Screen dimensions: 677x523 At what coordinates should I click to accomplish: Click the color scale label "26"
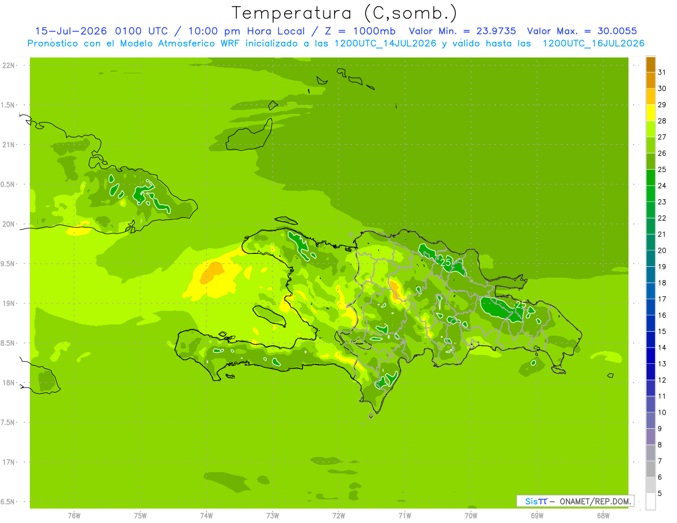[x=662, y=153]
